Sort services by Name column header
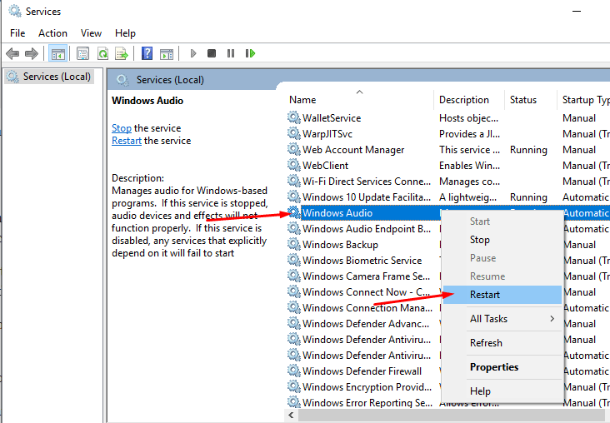 (303, 100)
